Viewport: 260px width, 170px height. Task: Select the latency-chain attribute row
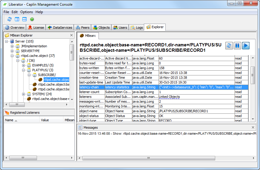[164, 87]
